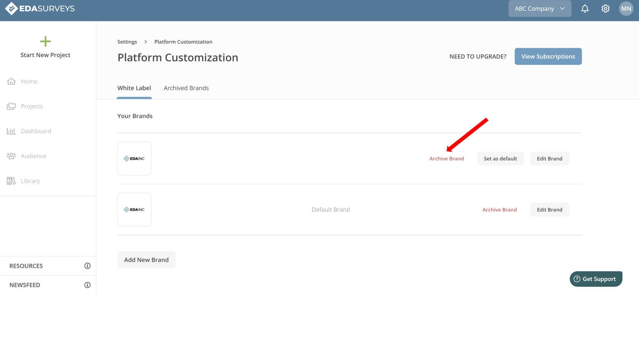Click the Newsfeed info icon
639x341 pixels.
(x=87, y=285)
